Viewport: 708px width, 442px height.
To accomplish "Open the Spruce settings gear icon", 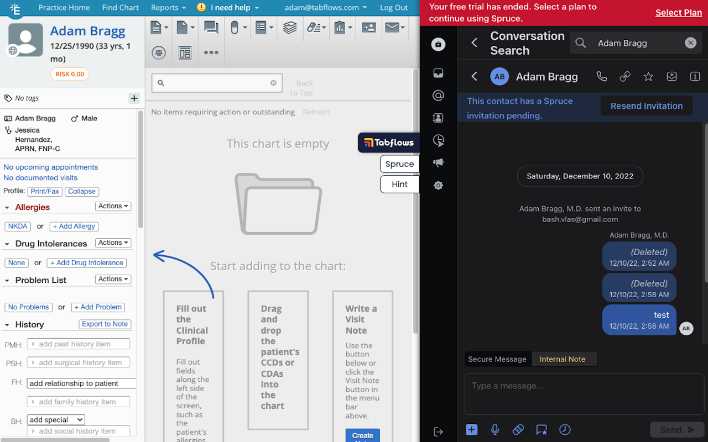I will click(438, 186).
